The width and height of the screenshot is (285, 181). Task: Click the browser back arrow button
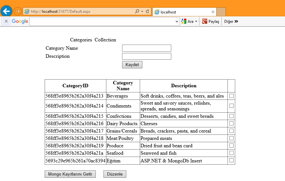point(6,11)
